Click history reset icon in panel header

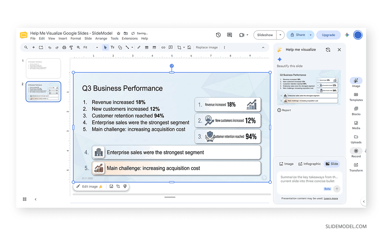pyautogui.click(x=328, y=50)
